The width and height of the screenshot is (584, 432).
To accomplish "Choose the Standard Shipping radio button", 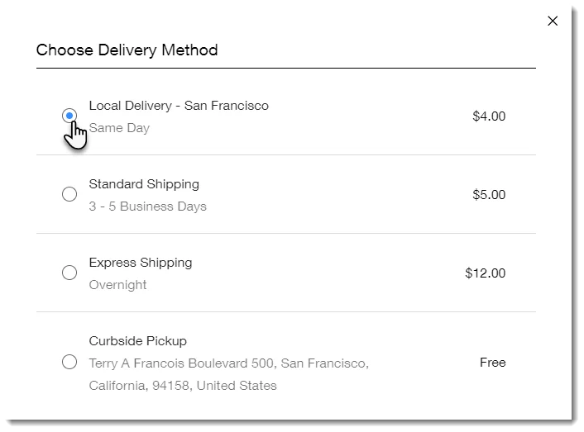I will tap(69, 194).
